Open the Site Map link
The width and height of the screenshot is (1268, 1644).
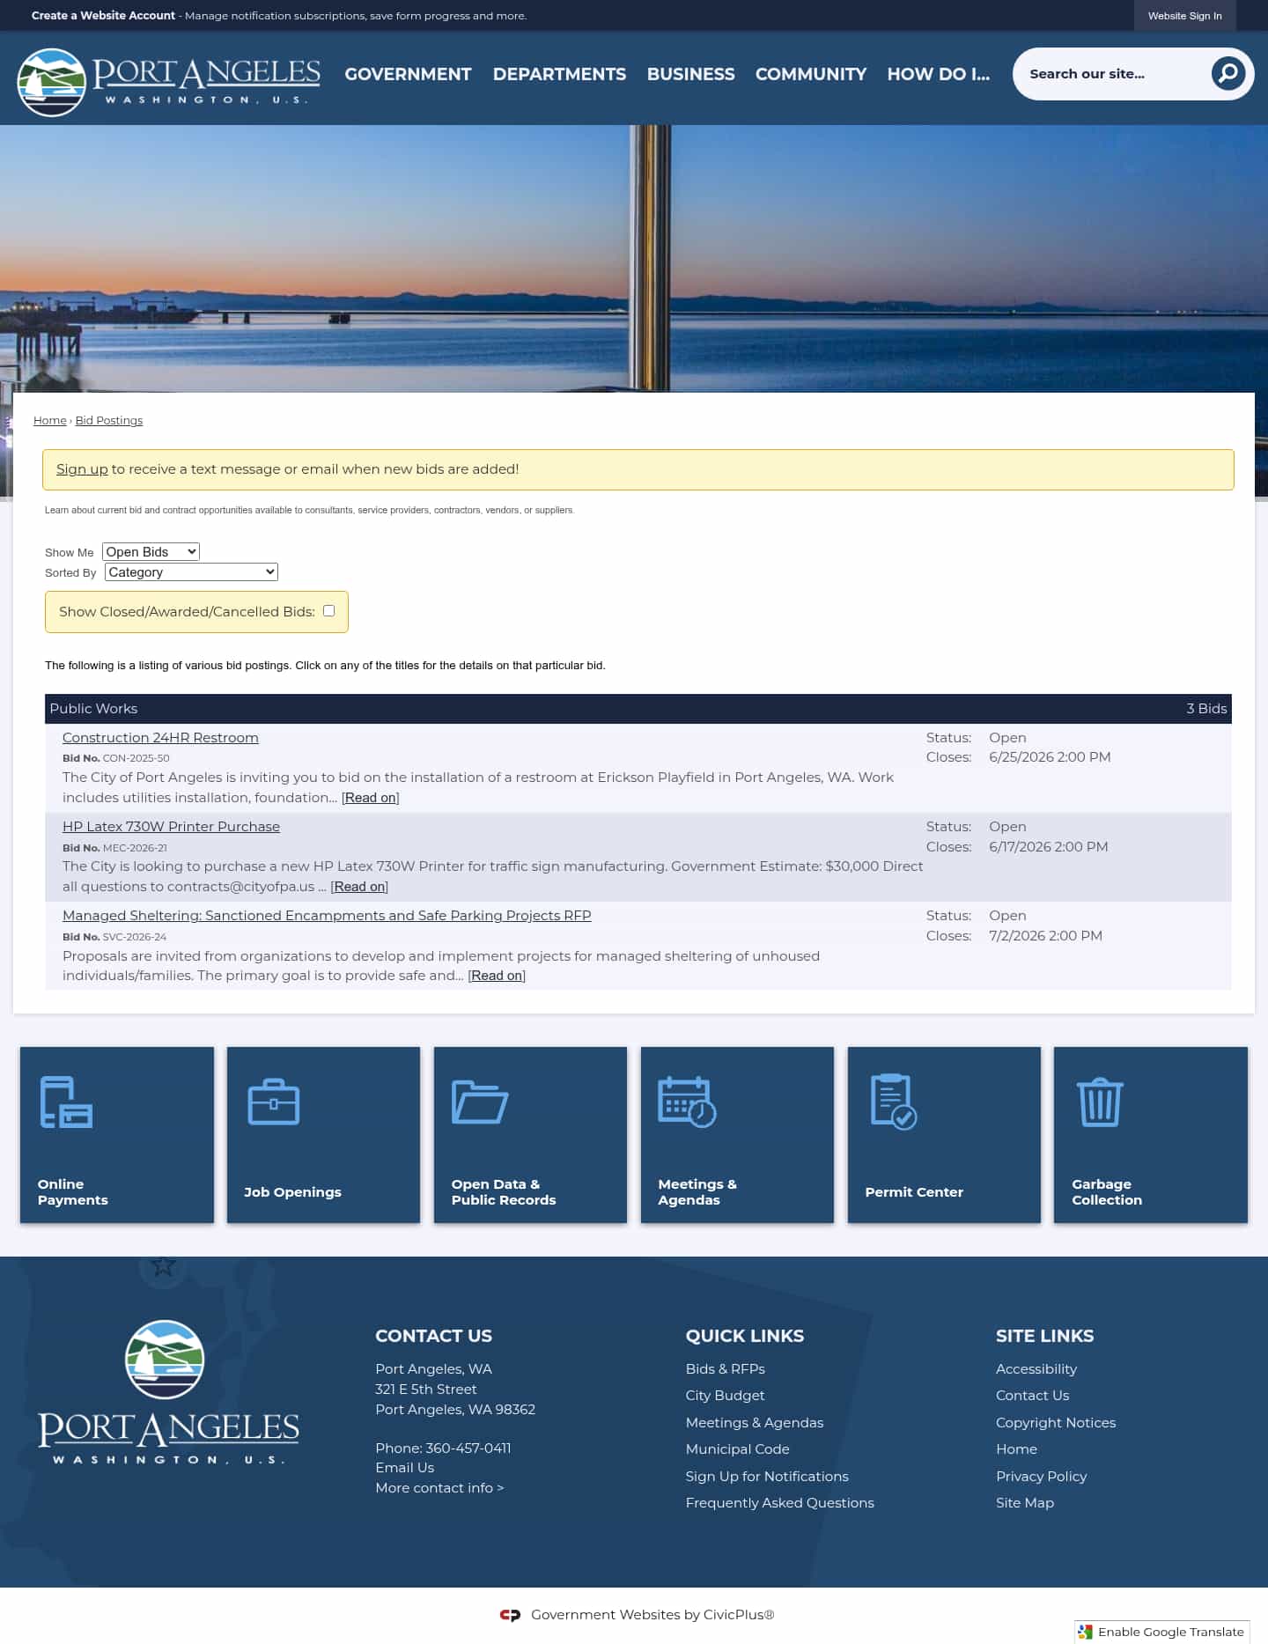pyautogui.click(x=1025, y=1503)
